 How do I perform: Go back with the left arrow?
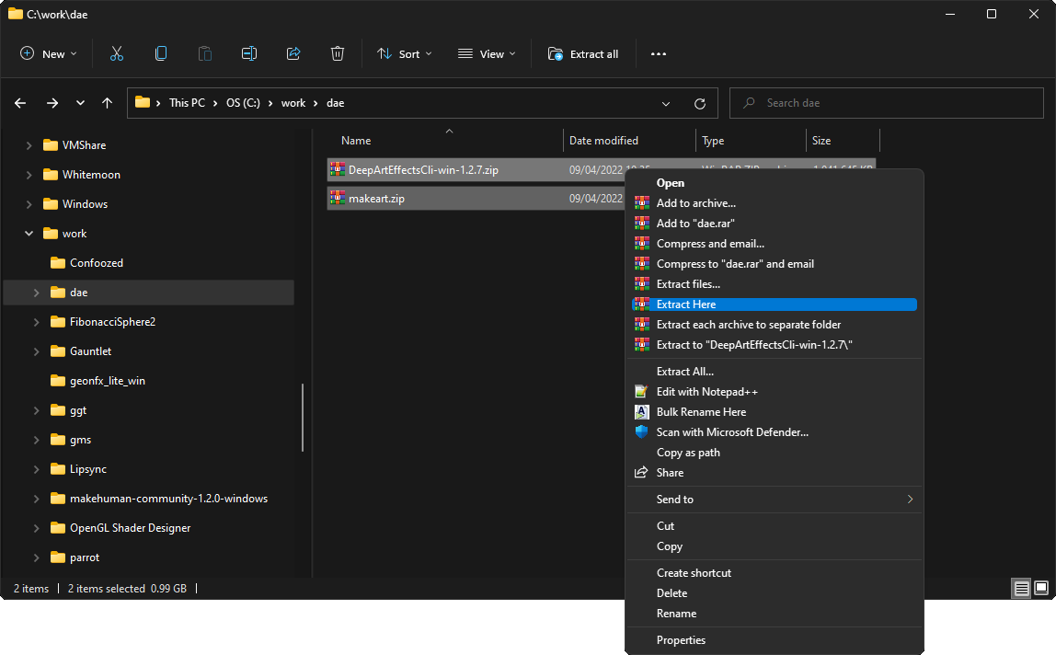pos(20,103)
